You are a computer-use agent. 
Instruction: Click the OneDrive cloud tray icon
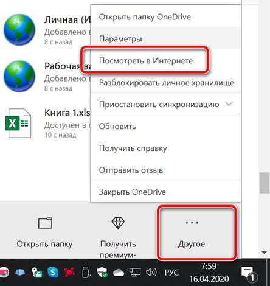(x=119, y=273)
